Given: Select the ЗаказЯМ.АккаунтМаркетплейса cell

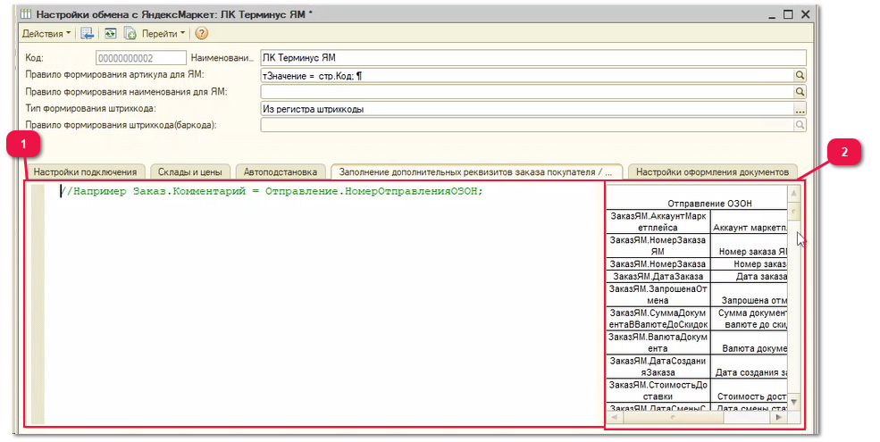Looking at the screenshot, I should tap(658, 221).
